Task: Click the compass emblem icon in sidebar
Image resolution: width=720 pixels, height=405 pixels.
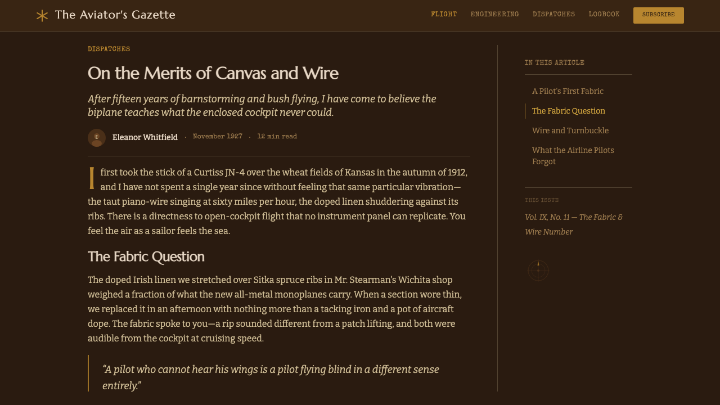Action: pyautogui.click(x=538, y=271)
